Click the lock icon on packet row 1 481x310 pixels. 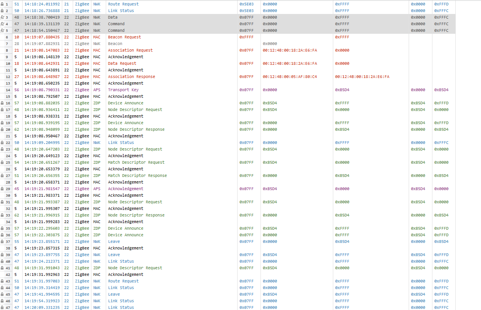2,4
